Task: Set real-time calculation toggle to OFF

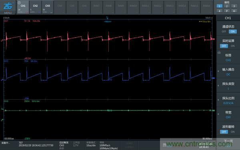Action: (224, 46)
